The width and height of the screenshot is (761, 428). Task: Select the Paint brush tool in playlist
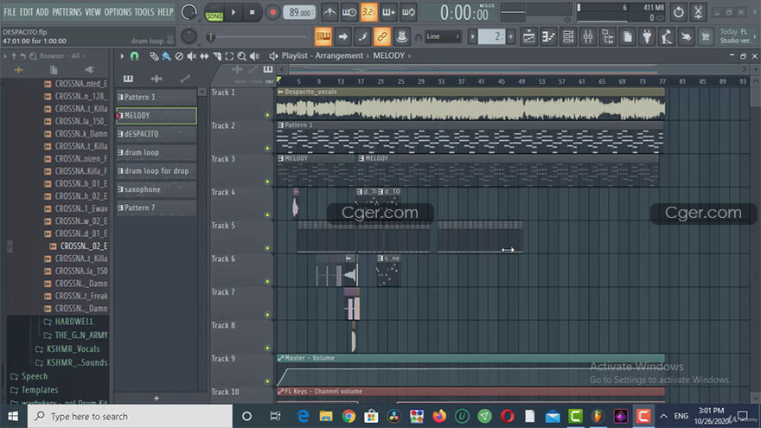166,56
